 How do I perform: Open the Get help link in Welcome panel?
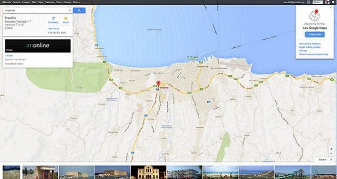coord(303,51)
